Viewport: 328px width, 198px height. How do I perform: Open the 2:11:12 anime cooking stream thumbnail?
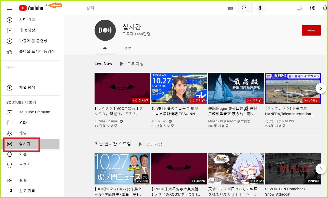[236, 169]
